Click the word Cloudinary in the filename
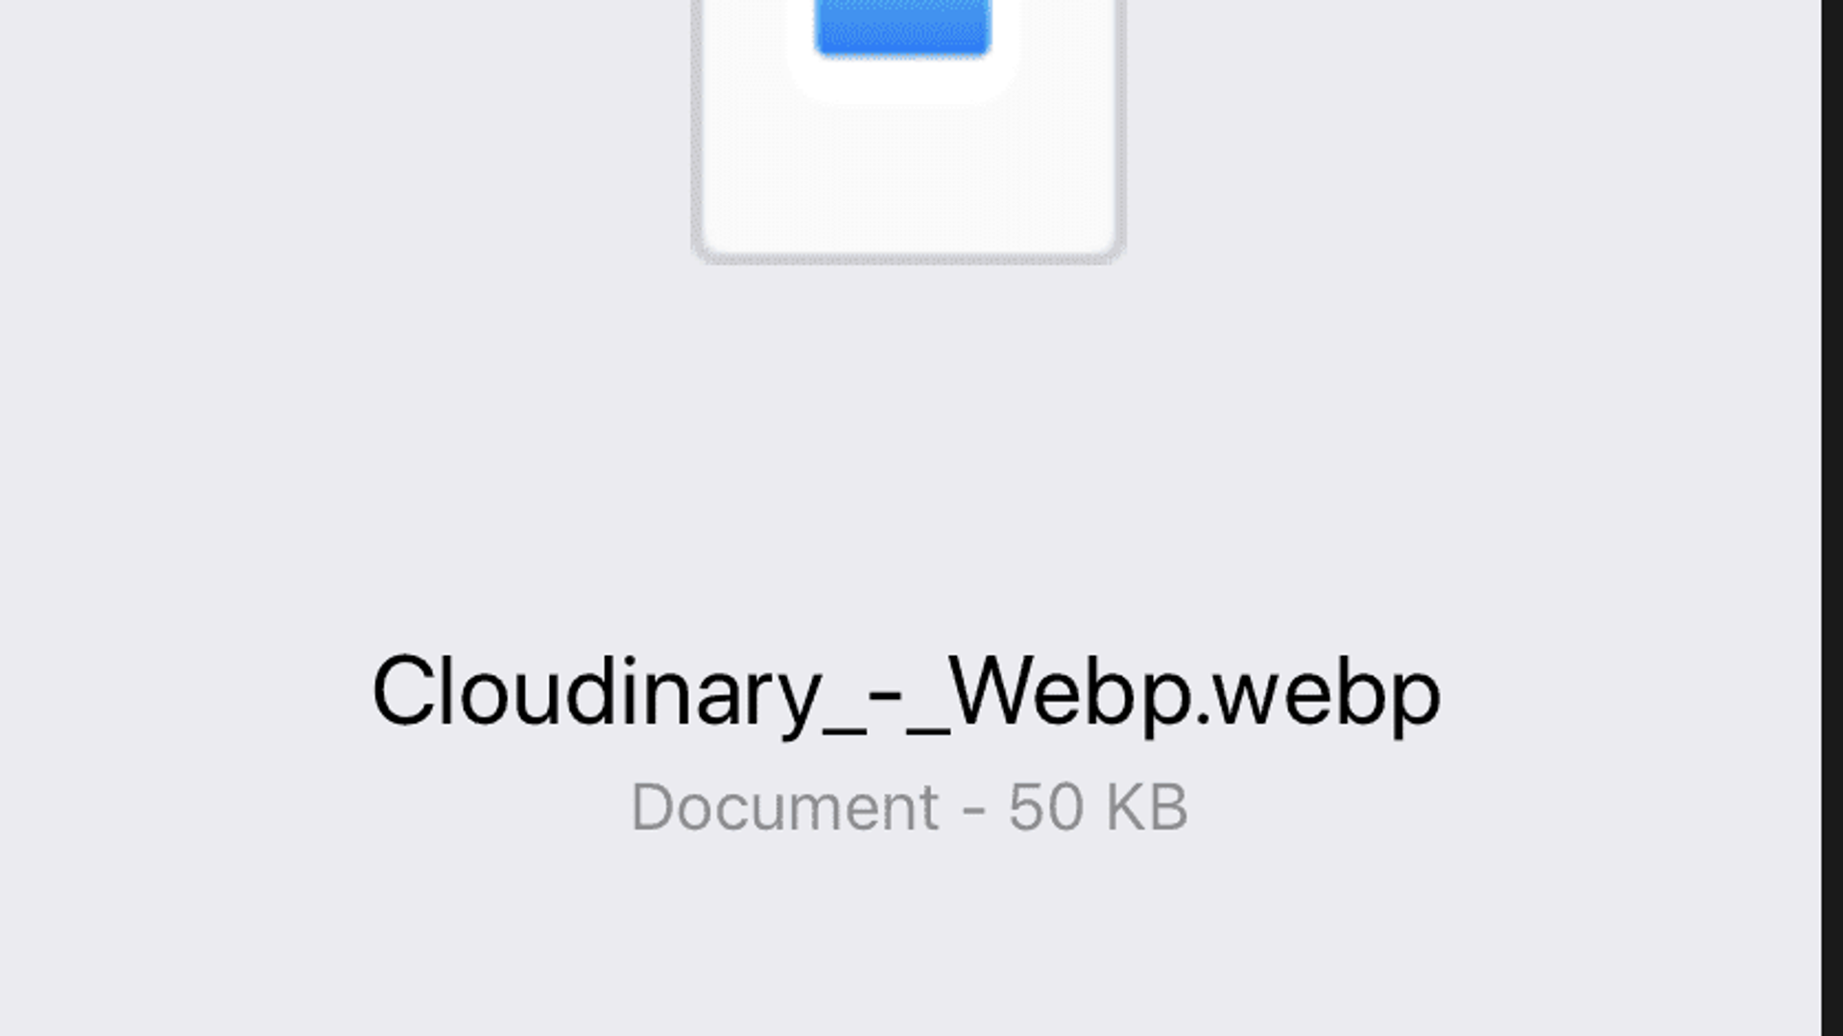 tap(597, 693)
